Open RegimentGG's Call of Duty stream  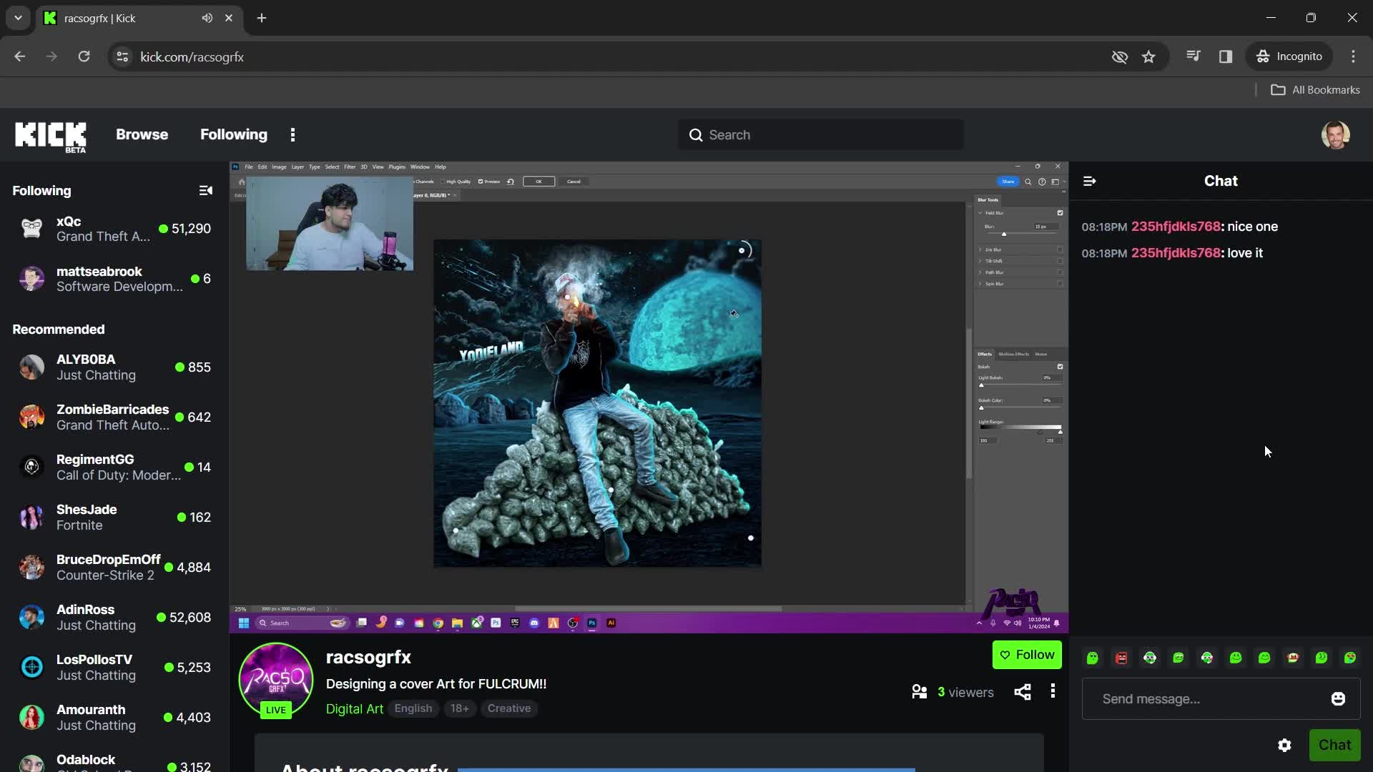(114, 467)
